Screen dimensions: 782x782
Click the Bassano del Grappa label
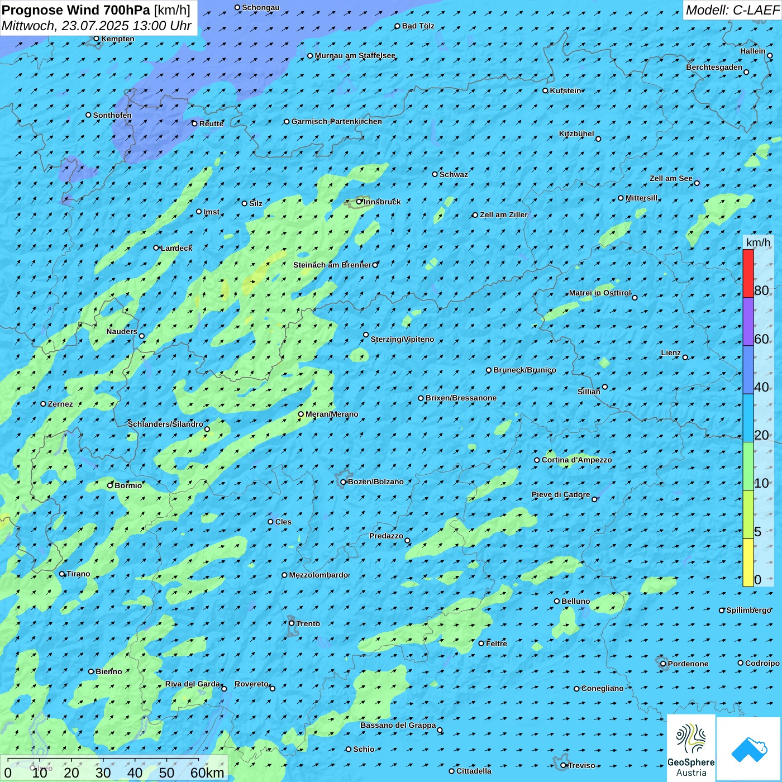(x=398, y=725)
